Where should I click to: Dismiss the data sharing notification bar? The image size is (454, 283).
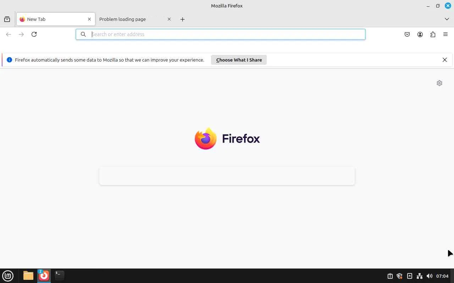[445, 60]
